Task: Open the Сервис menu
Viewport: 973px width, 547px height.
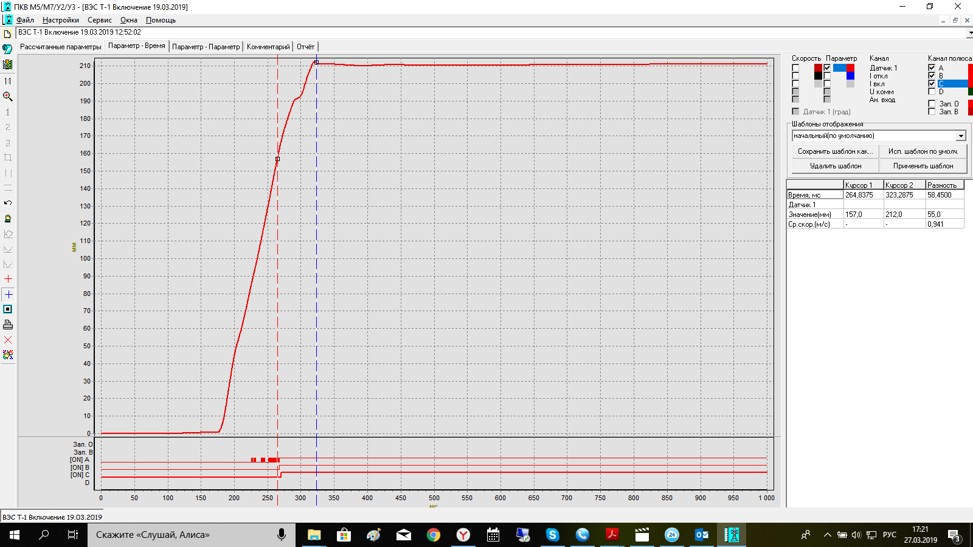Action: (x=99, y=20)
